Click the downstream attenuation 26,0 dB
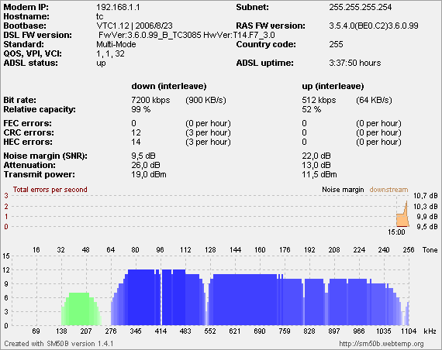This screenshot has width=442, height=350. tap(146, 165)
